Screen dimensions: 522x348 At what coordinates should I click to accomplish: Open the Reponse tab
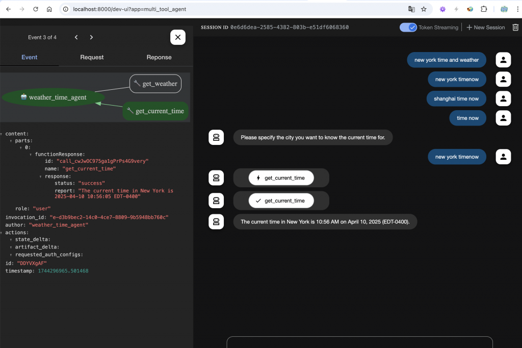(159, 57)
